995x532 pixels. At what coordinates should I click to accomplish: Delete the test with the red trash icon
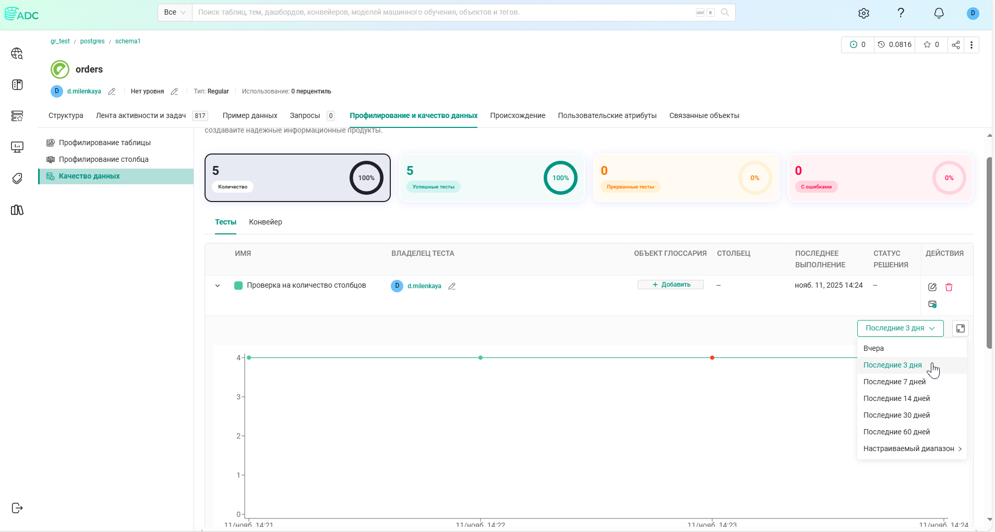pos(949,287)
